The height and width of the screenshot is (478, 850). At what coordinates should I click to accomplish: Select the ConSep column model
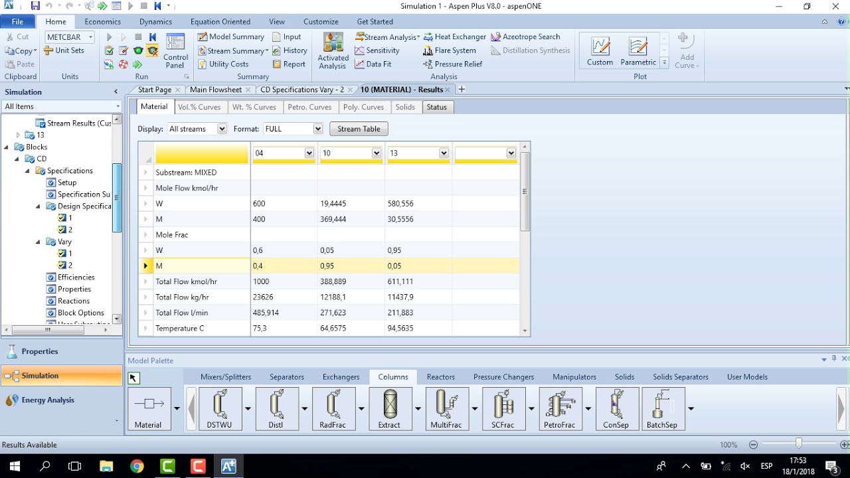[x=616, y=409]
